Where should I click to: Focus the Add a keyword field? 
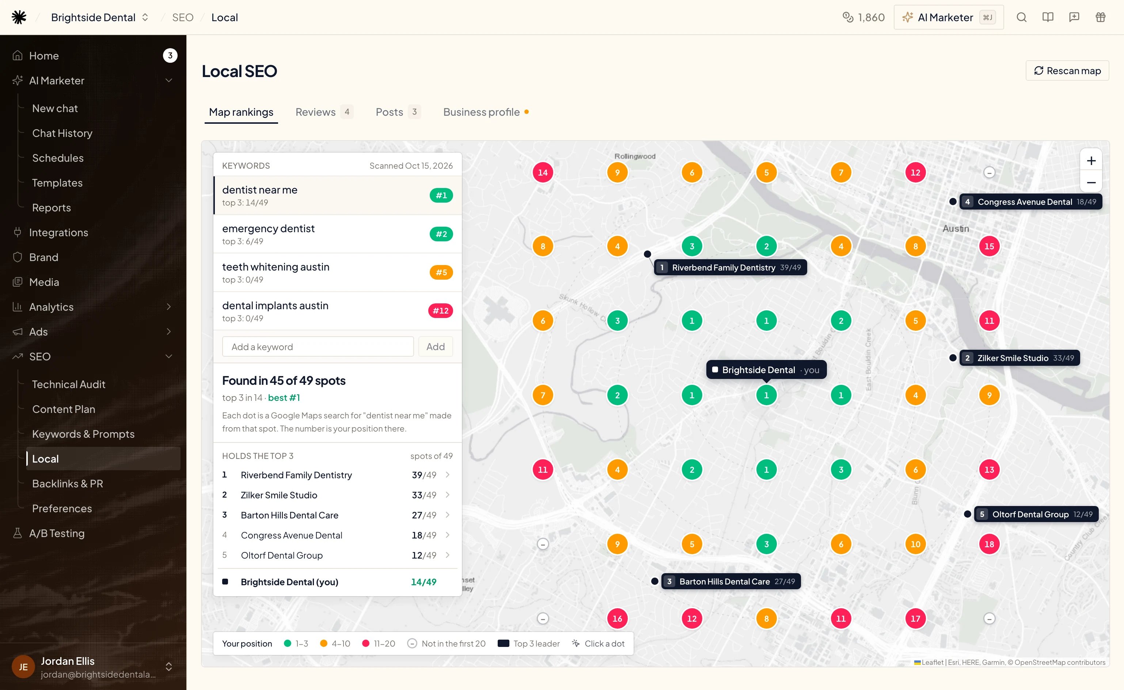tap(318, 347)
